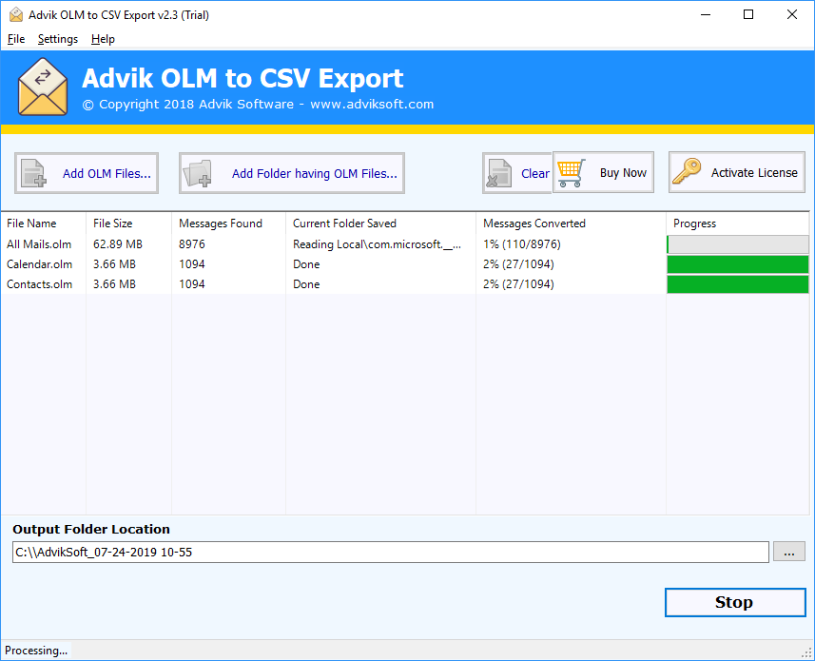Close the Advik OLM to CSV Export window
The width and height of the screenshot is (815, 661).
[791, 14]
